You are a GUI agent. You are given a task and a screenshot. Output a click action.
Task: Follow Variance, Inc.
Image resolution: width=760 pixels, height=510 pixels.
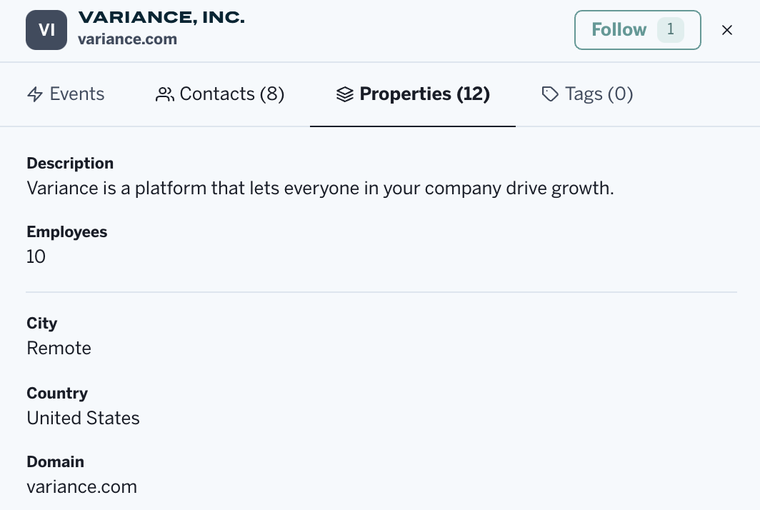point(619,29)
